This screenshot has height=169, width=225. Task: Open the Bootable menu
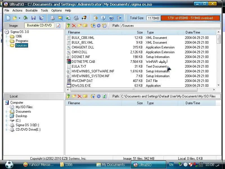tap(31, 10)
